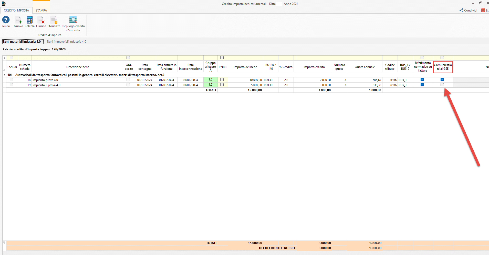Open the Guida help icon

[6, 20]
